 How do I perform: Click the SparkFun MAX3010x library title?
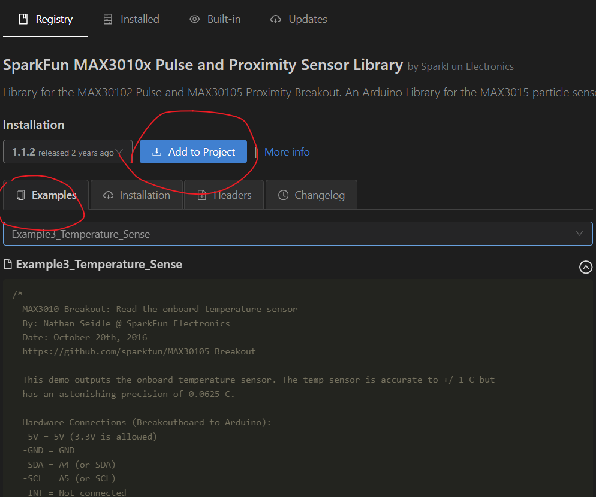coord(203,65)
